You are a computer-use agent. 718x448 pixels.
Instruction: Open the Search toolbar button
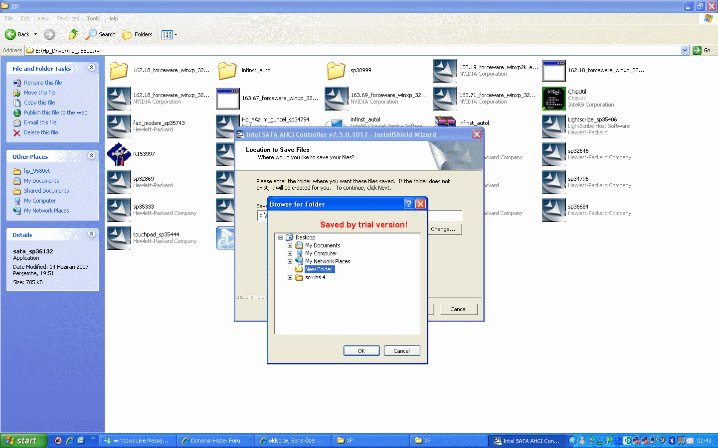click(x=101, y=34)
